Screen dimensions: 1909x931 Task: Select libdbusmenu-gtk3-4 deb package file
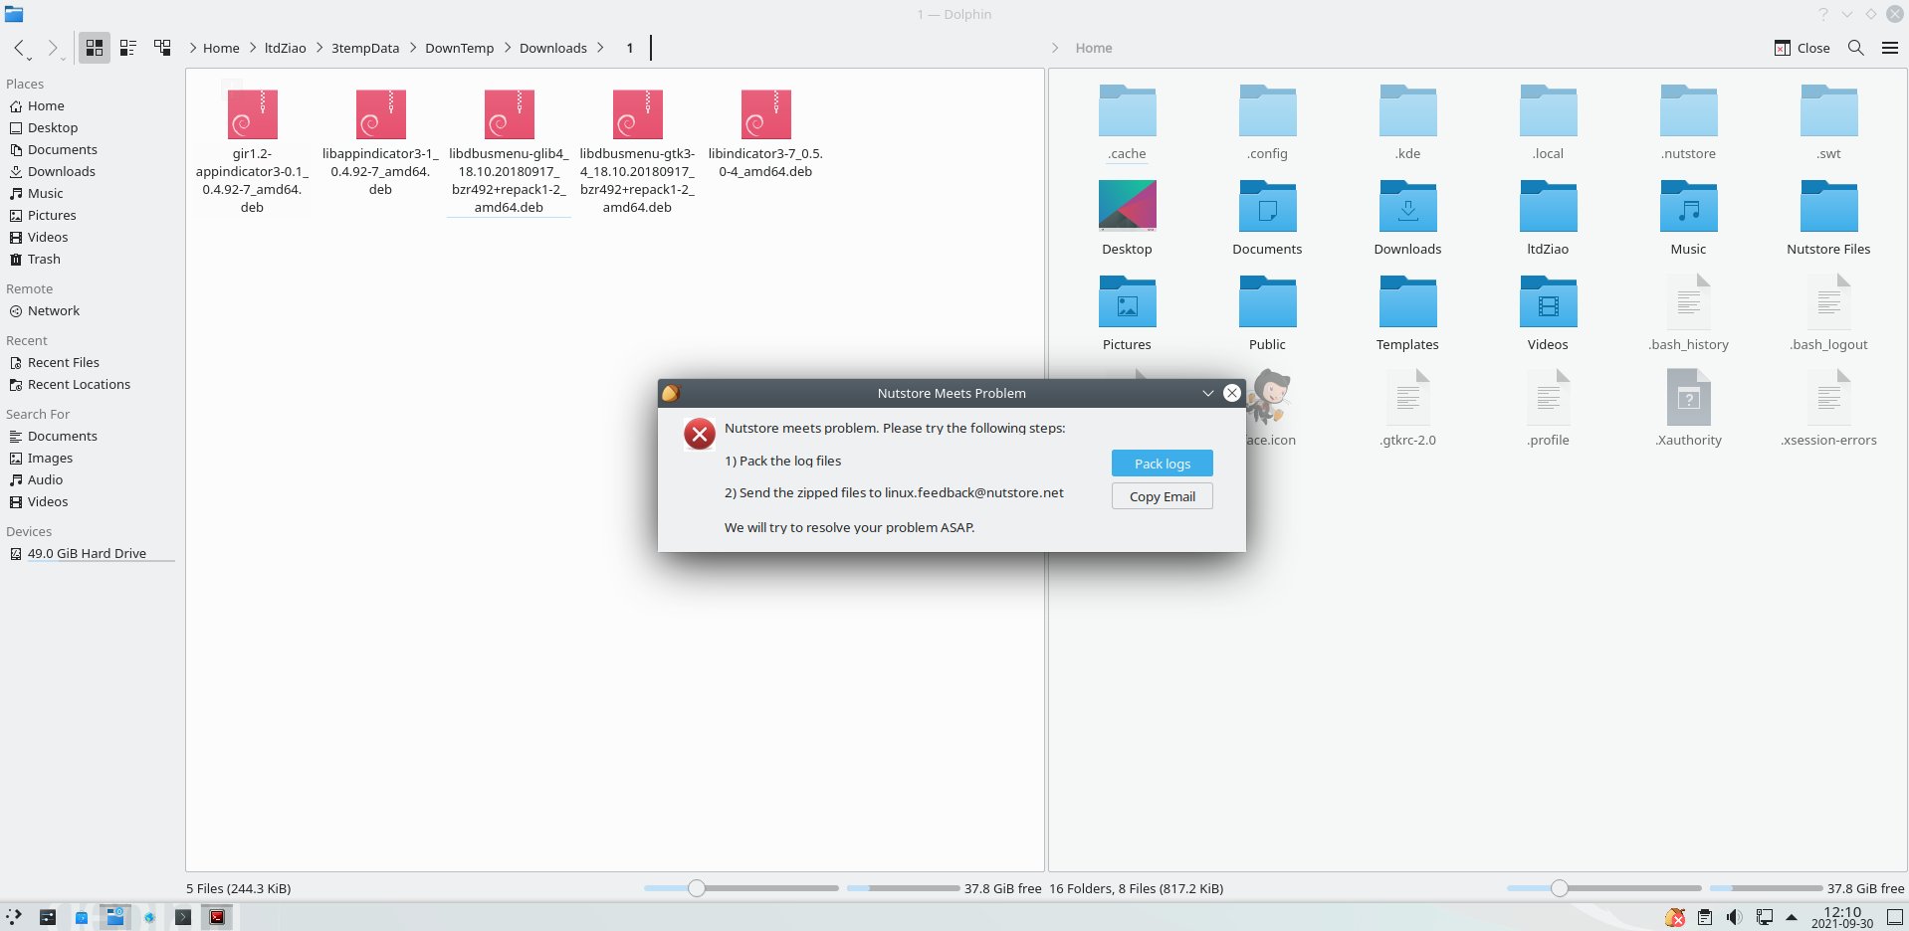[x=637, y=149]
